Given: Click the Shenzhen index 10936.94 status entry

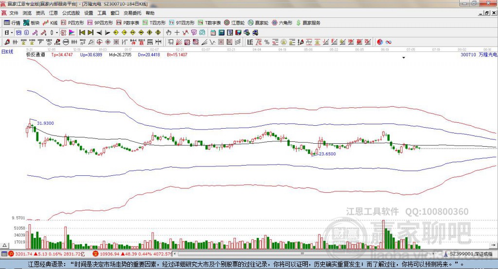Looking at the screenshot, I should point(132,254).
